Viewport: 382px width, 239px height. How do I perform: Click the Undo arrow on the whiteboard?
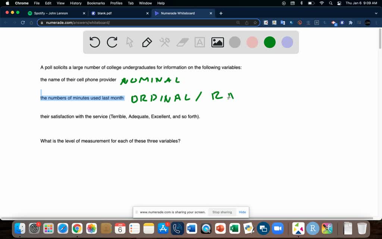[94, 42]
